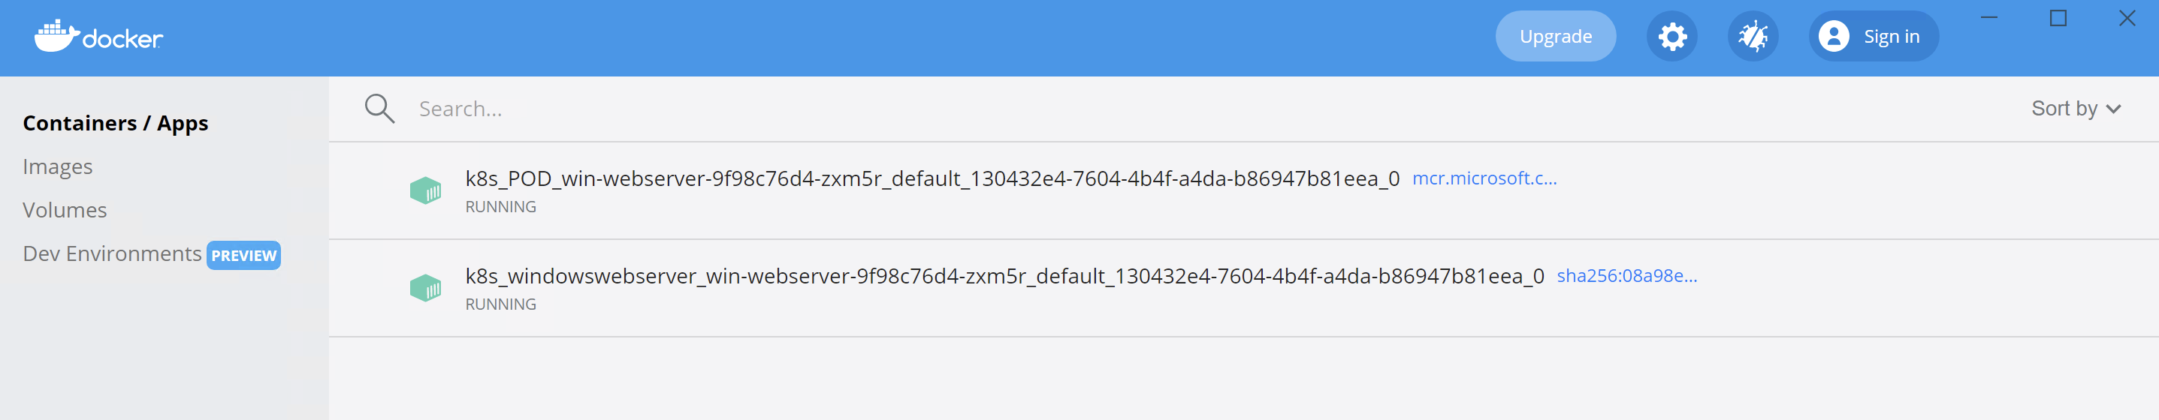The height and width of the screenshot is (420, 2159).
Task: Maximize the Docker Desktop window
Action: coord(2058,19)
